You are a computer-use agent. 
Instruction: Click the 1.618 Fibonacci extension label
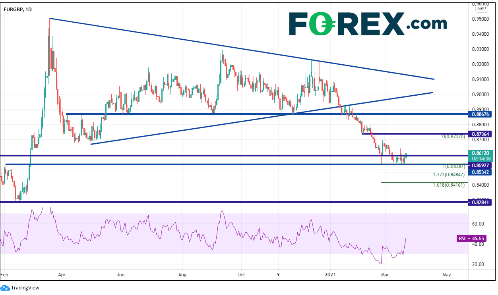click(x=450, y=185)
